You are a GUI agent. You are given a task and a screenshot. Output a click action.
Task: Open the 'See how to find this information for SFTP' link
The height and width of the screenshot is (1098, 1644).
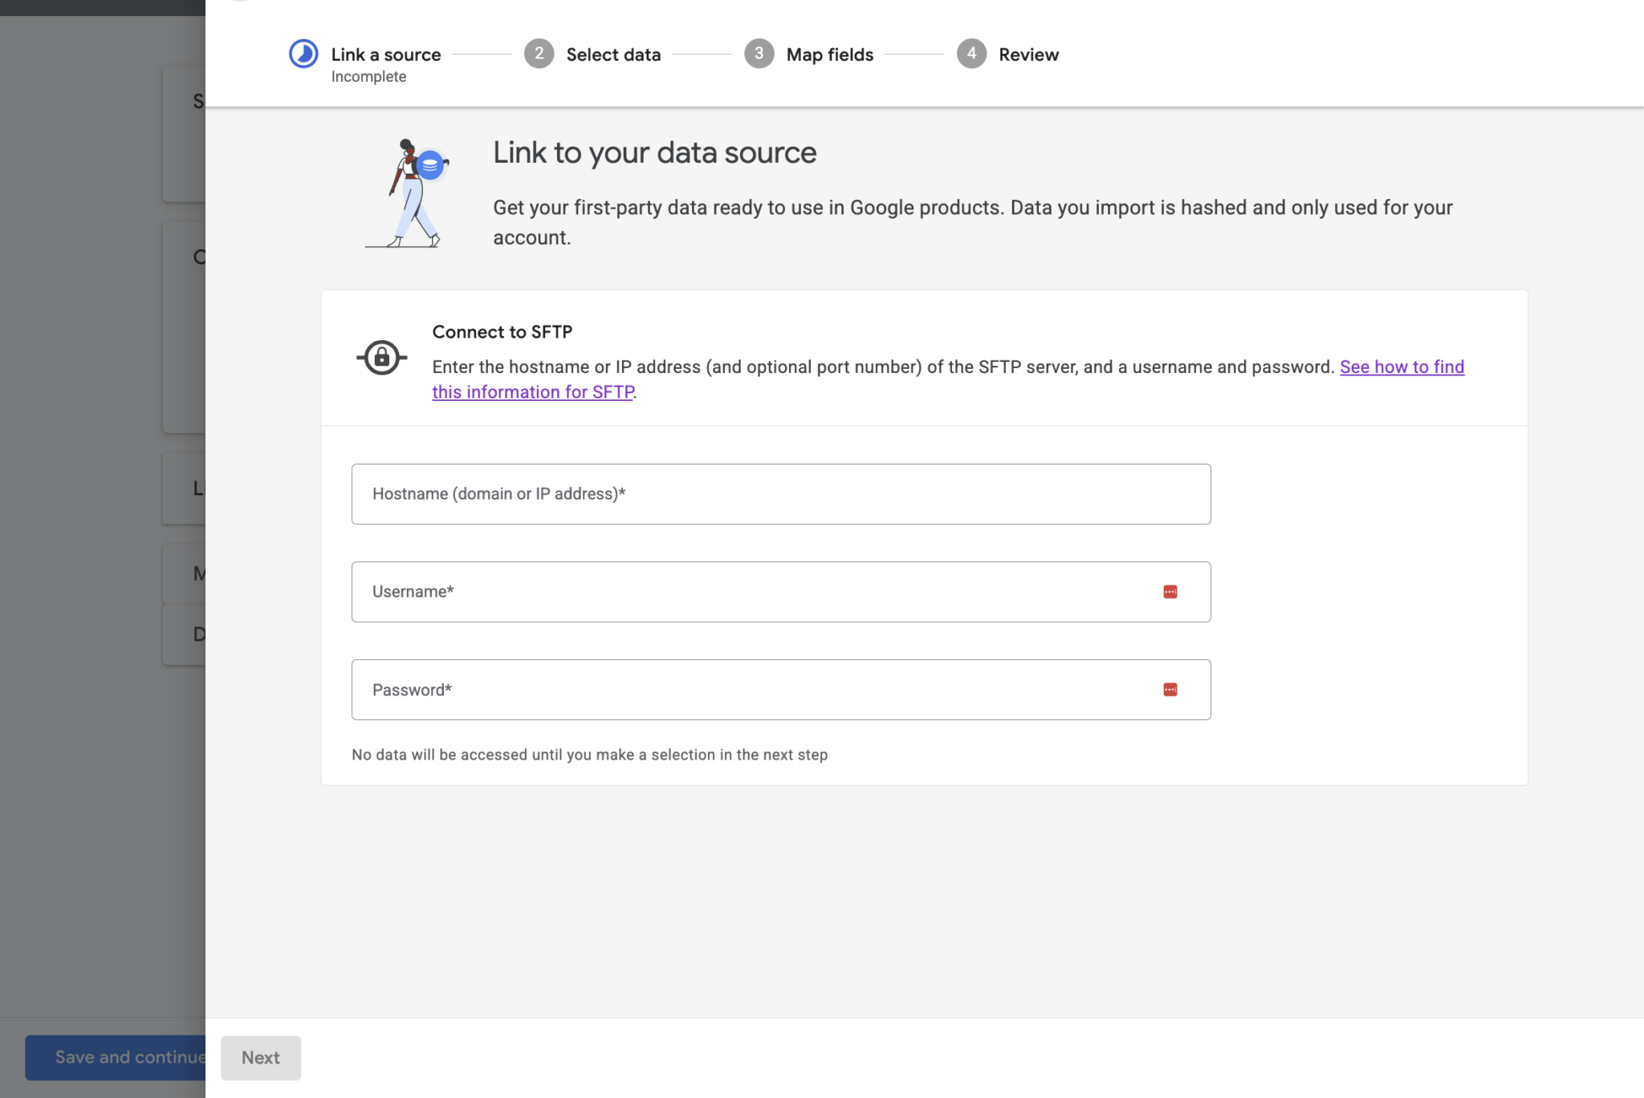(1401, 367)
